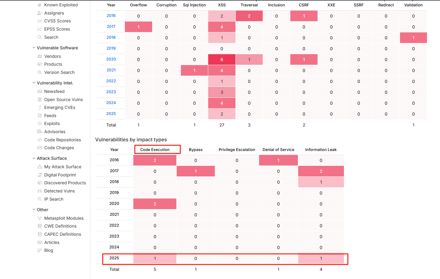Click the XSS cell showing 6 for 2020
The height and width of the screenshot is (279, 440).
point(222,60)
